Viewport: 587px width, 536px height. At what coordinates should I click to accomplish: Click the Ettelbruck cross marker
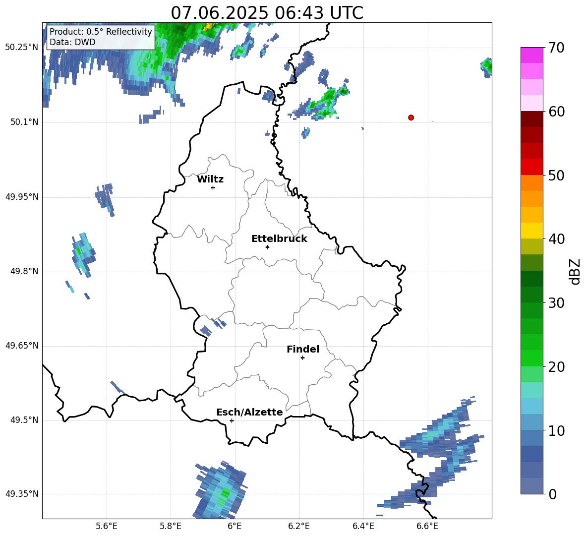(267, 247)
